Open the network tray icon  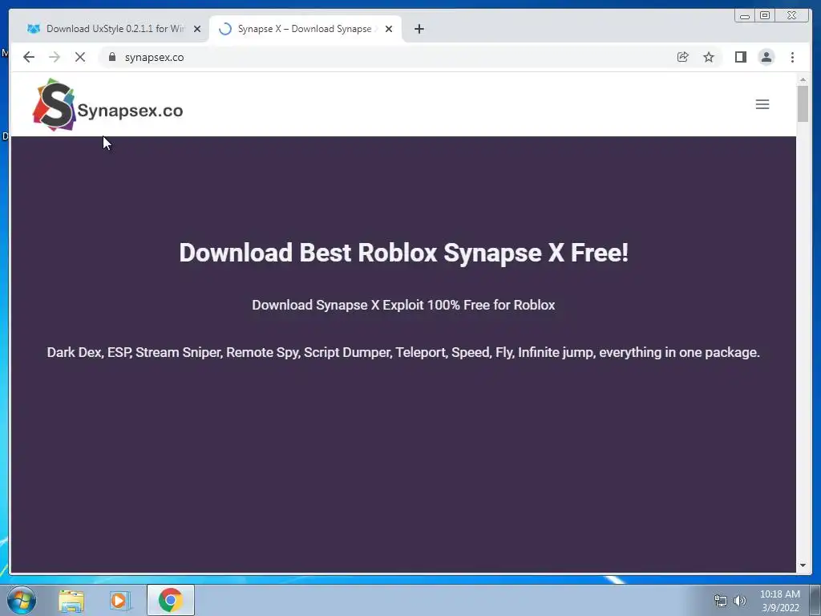click(721, 601)
